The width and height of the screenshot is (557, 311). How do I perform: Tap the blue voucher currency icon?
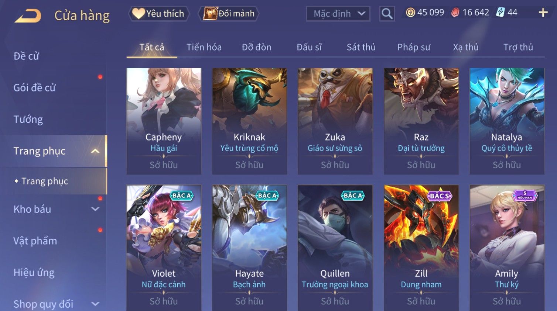pos(500,13)
